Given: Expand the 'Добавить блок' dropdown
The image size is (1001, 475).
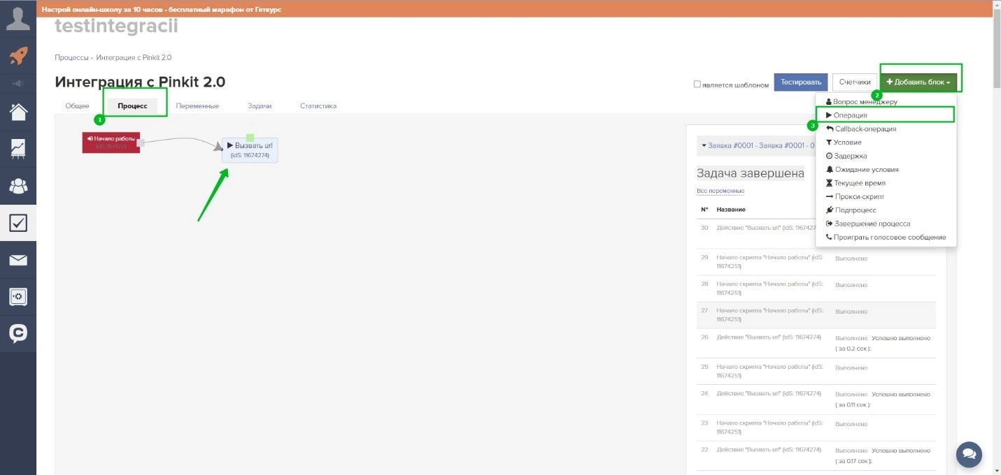Looking at the screenshot, I should point(918,82).
